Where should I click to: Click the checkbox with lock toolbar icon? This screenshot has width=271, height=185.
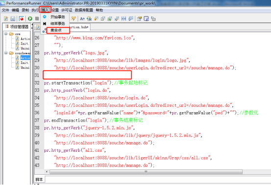tap(96, 19)
